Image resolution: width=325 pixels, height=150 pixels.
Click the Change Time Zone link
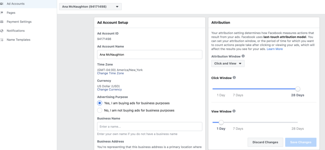[x=110, y=73]
